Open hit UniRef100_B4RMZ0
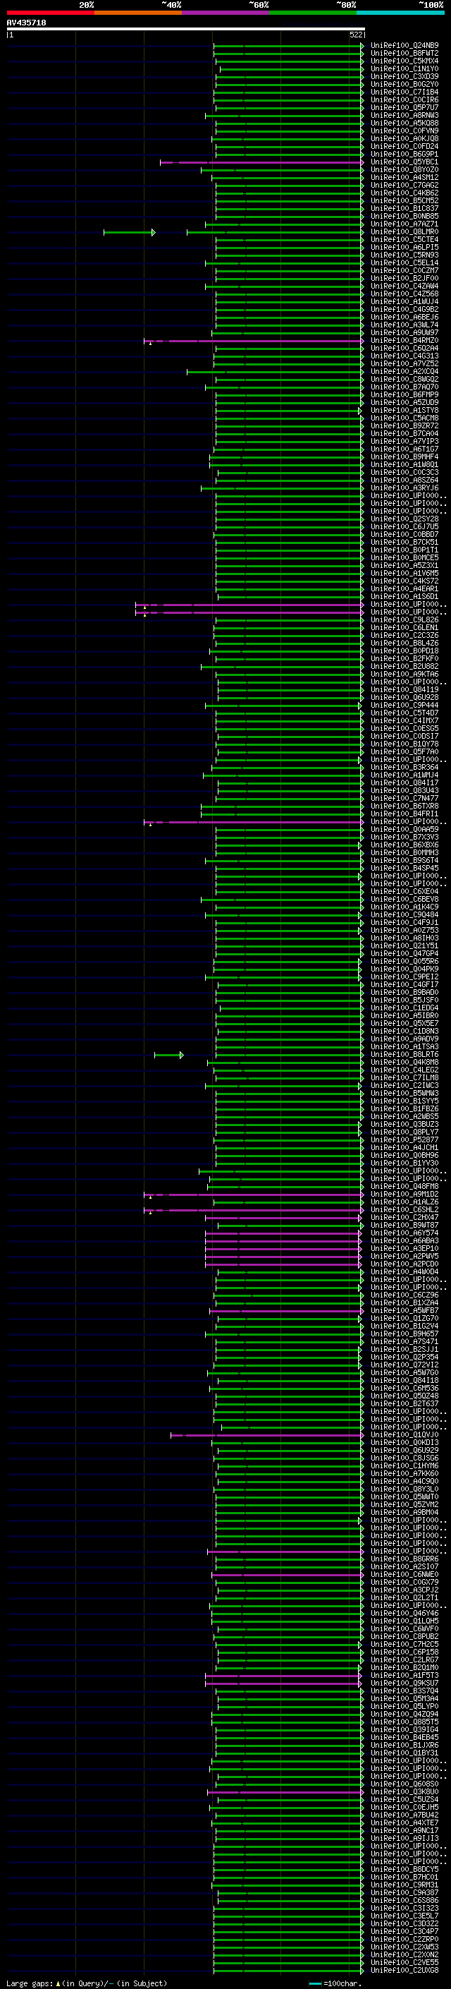Screen dimensions: 451x1989 pyautogui.click(x=404, y=341)
